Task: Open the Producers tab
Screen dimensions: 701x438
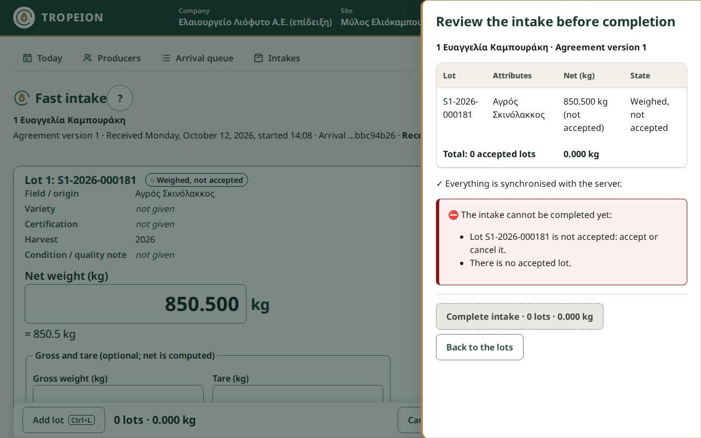Action: pos(112,58)
